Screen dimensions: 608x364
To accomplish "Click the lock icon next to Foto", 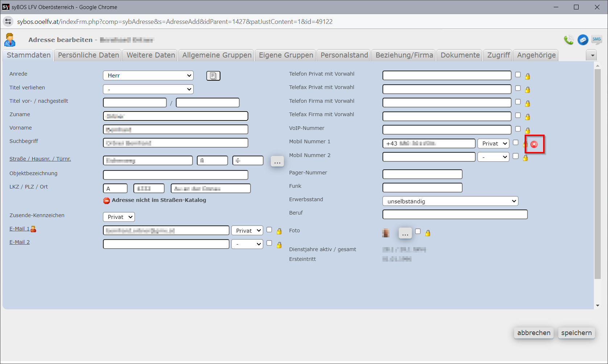I will click(x=428, y=233).
